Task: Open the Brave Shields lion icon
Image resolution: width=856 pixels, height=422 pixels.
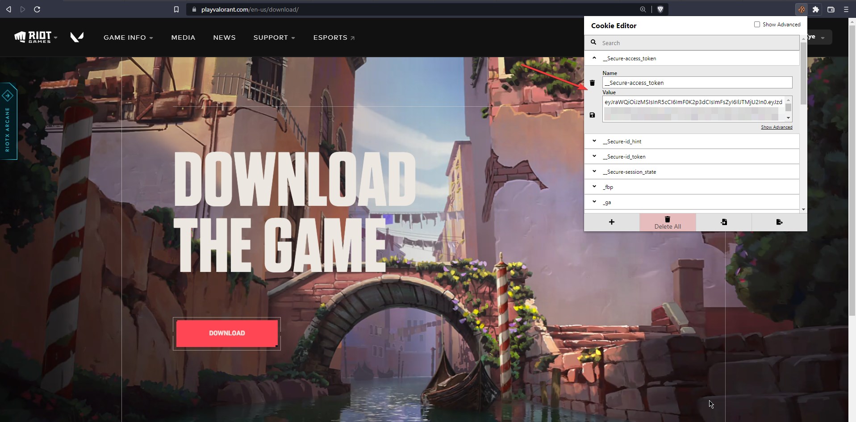Action: [x=660, y=9]
